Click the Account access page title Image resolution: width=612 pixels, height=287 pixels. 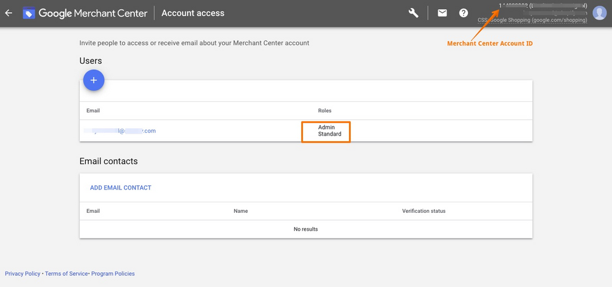193,13
